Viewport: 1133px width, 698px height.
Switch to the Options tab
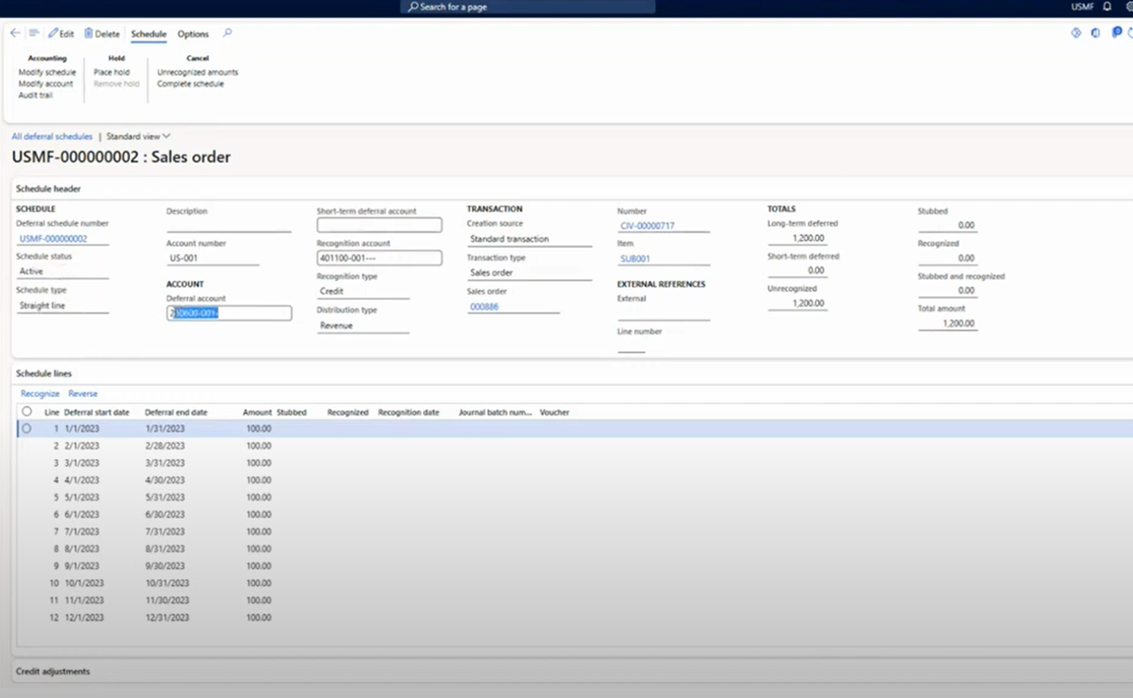pos(193,34)
